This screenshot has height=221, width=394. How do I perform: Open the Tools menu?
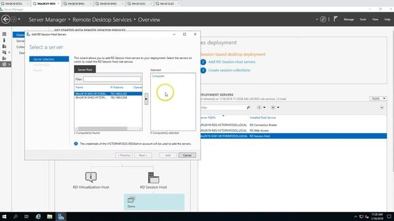[363, 19]
